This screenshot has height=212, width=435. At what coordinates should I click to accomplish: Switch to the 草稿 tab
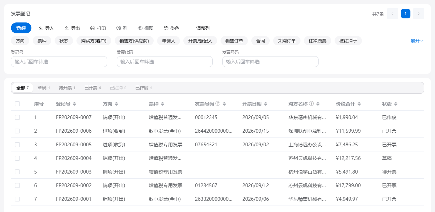[44, 88]
